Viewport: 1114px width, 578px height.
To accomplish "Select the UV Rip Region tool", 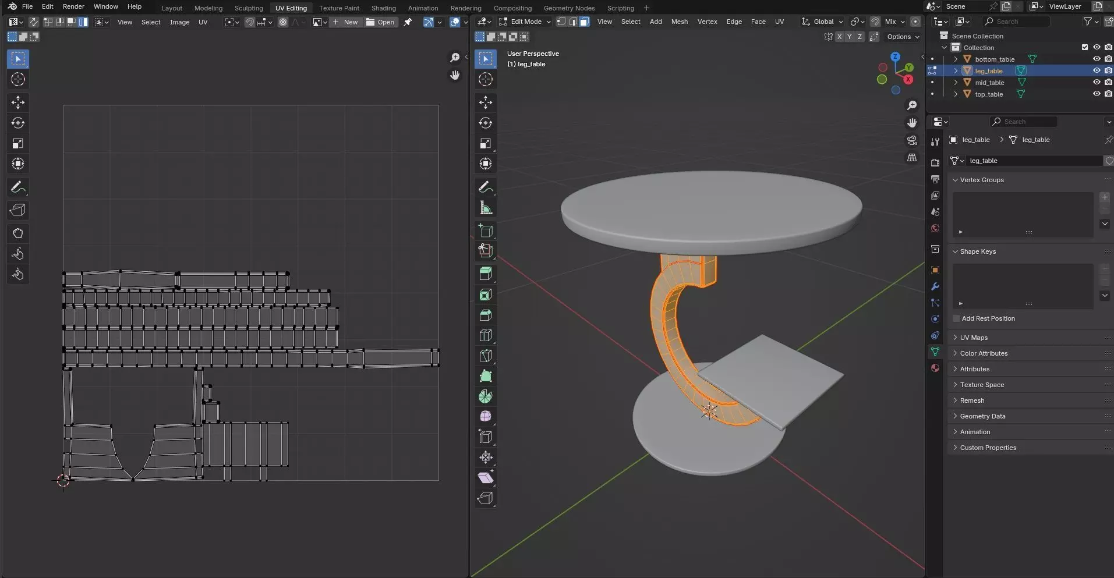I will click(x=18, y=210).
